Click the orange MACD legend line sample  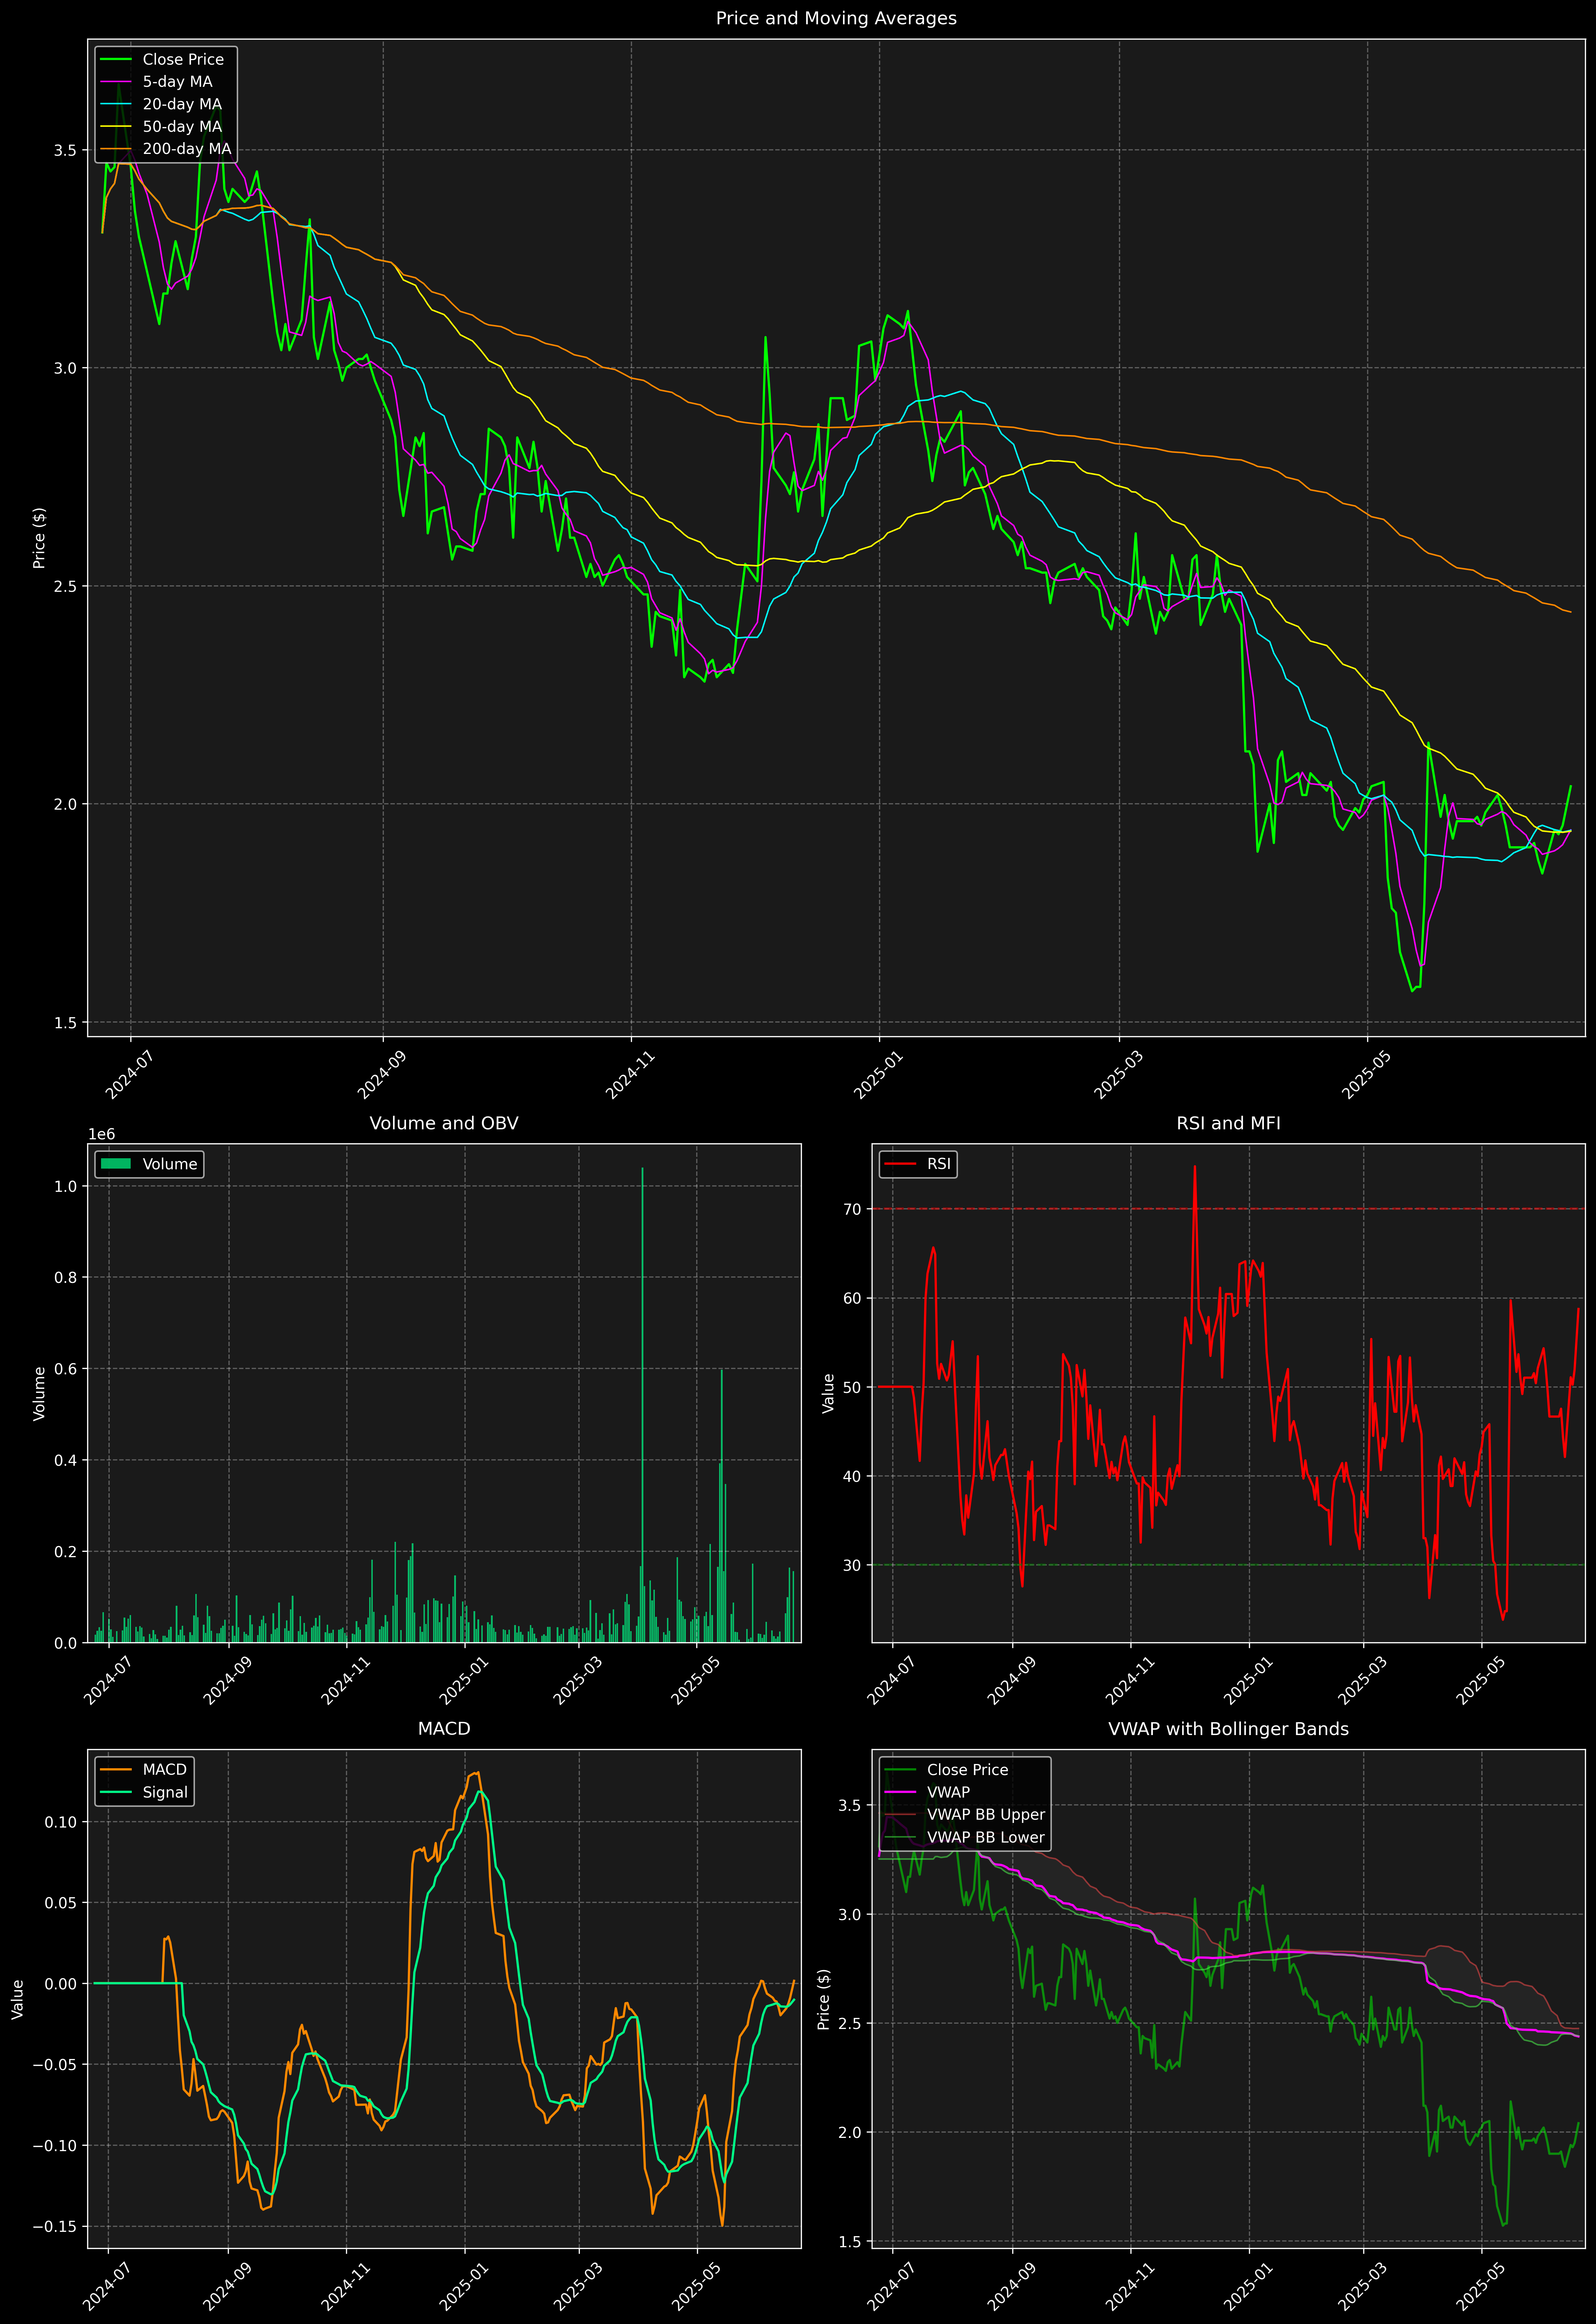point(116,1770)
